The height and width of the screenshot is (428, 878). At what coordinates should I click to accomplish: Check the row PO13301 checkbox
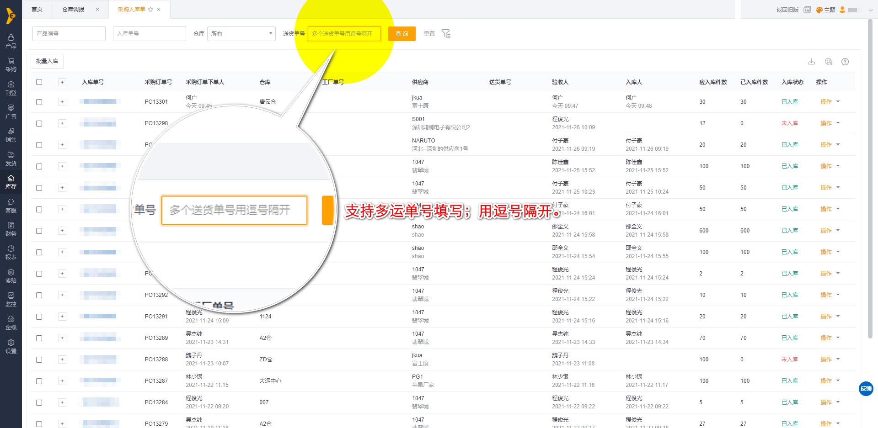click(39, 102)
